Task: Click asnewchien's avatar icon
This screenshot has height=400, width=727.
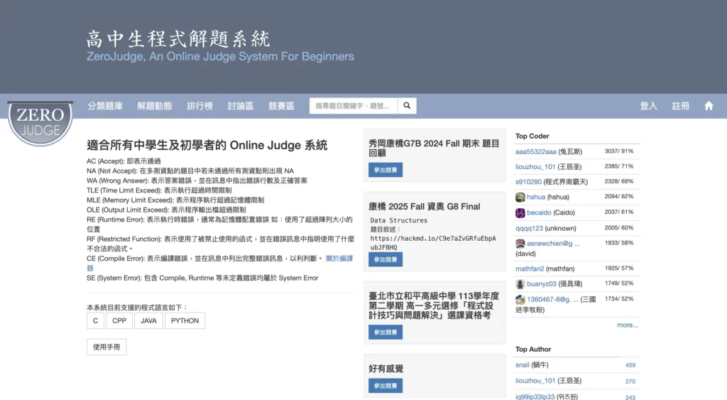Action: (x=520, y=243)
